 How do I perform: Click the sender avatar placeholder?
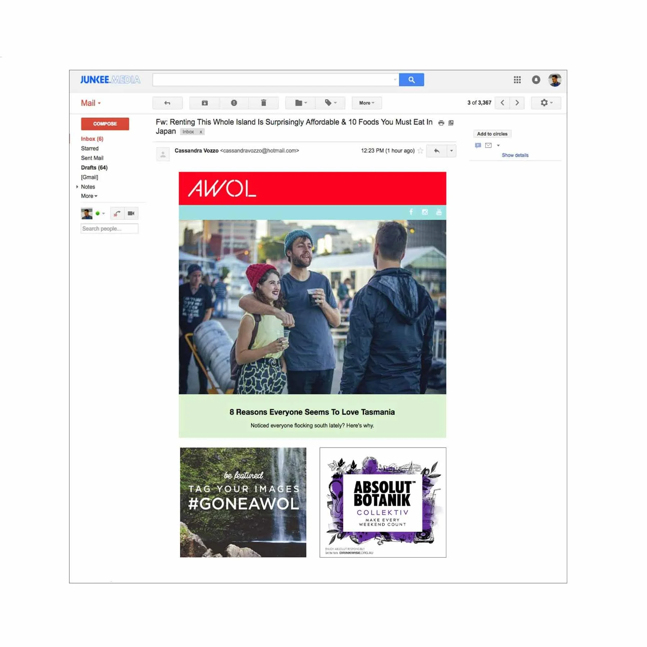[163, 154]
